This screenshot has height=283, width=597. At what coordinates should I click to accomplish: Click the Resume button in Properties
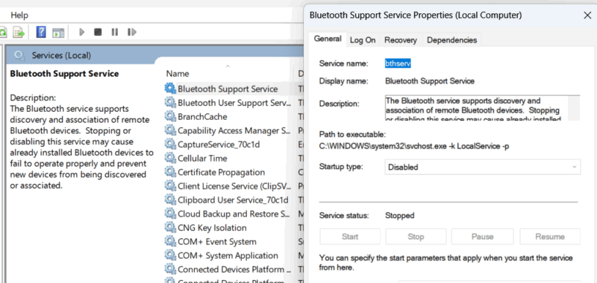[x=550, y=236]
